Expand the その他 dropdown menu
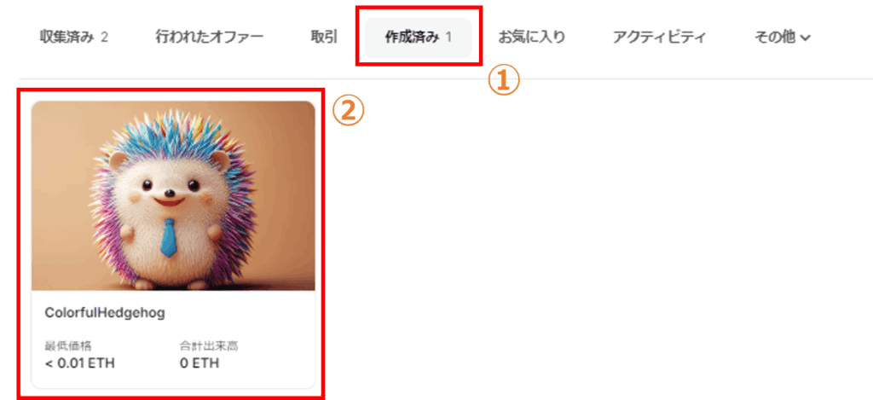 point(783,38)
